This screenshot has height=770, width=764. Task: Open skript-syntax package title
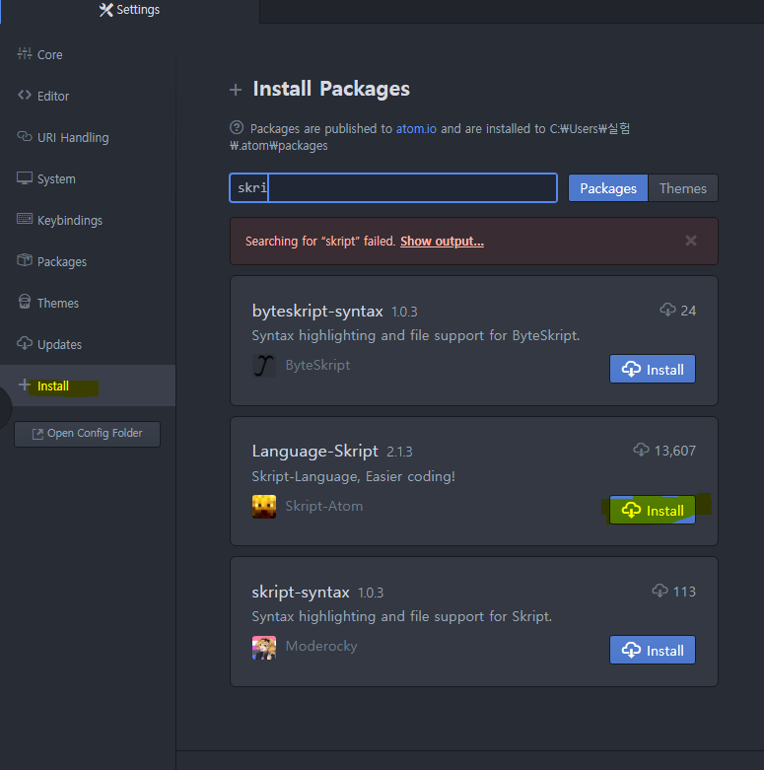[301, 592]
